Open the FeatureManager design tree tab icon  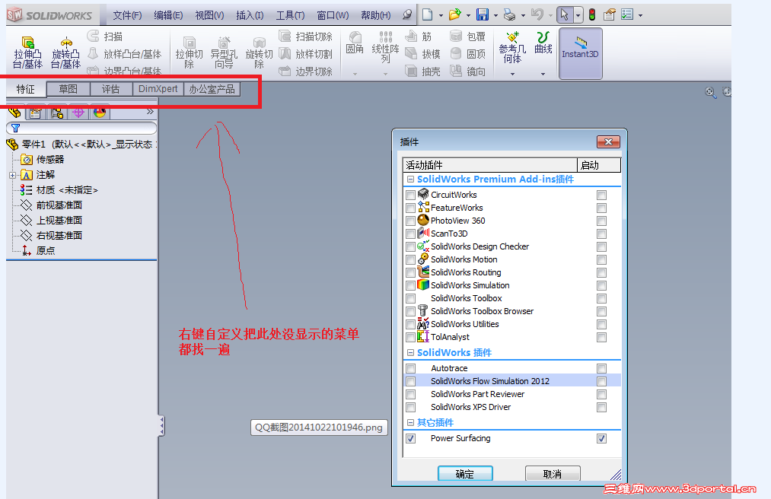point(14,113)
